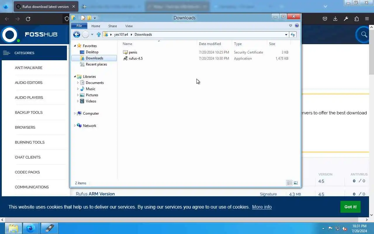This screenshot has width=374, height=234.
Task: Click the FossHub logo
Action: pyautogui.click(x=29, y=35)
